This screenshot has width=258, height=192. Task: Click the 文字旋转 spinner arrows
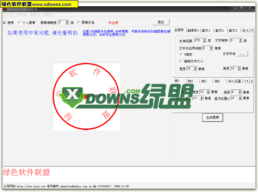(240, 40)
